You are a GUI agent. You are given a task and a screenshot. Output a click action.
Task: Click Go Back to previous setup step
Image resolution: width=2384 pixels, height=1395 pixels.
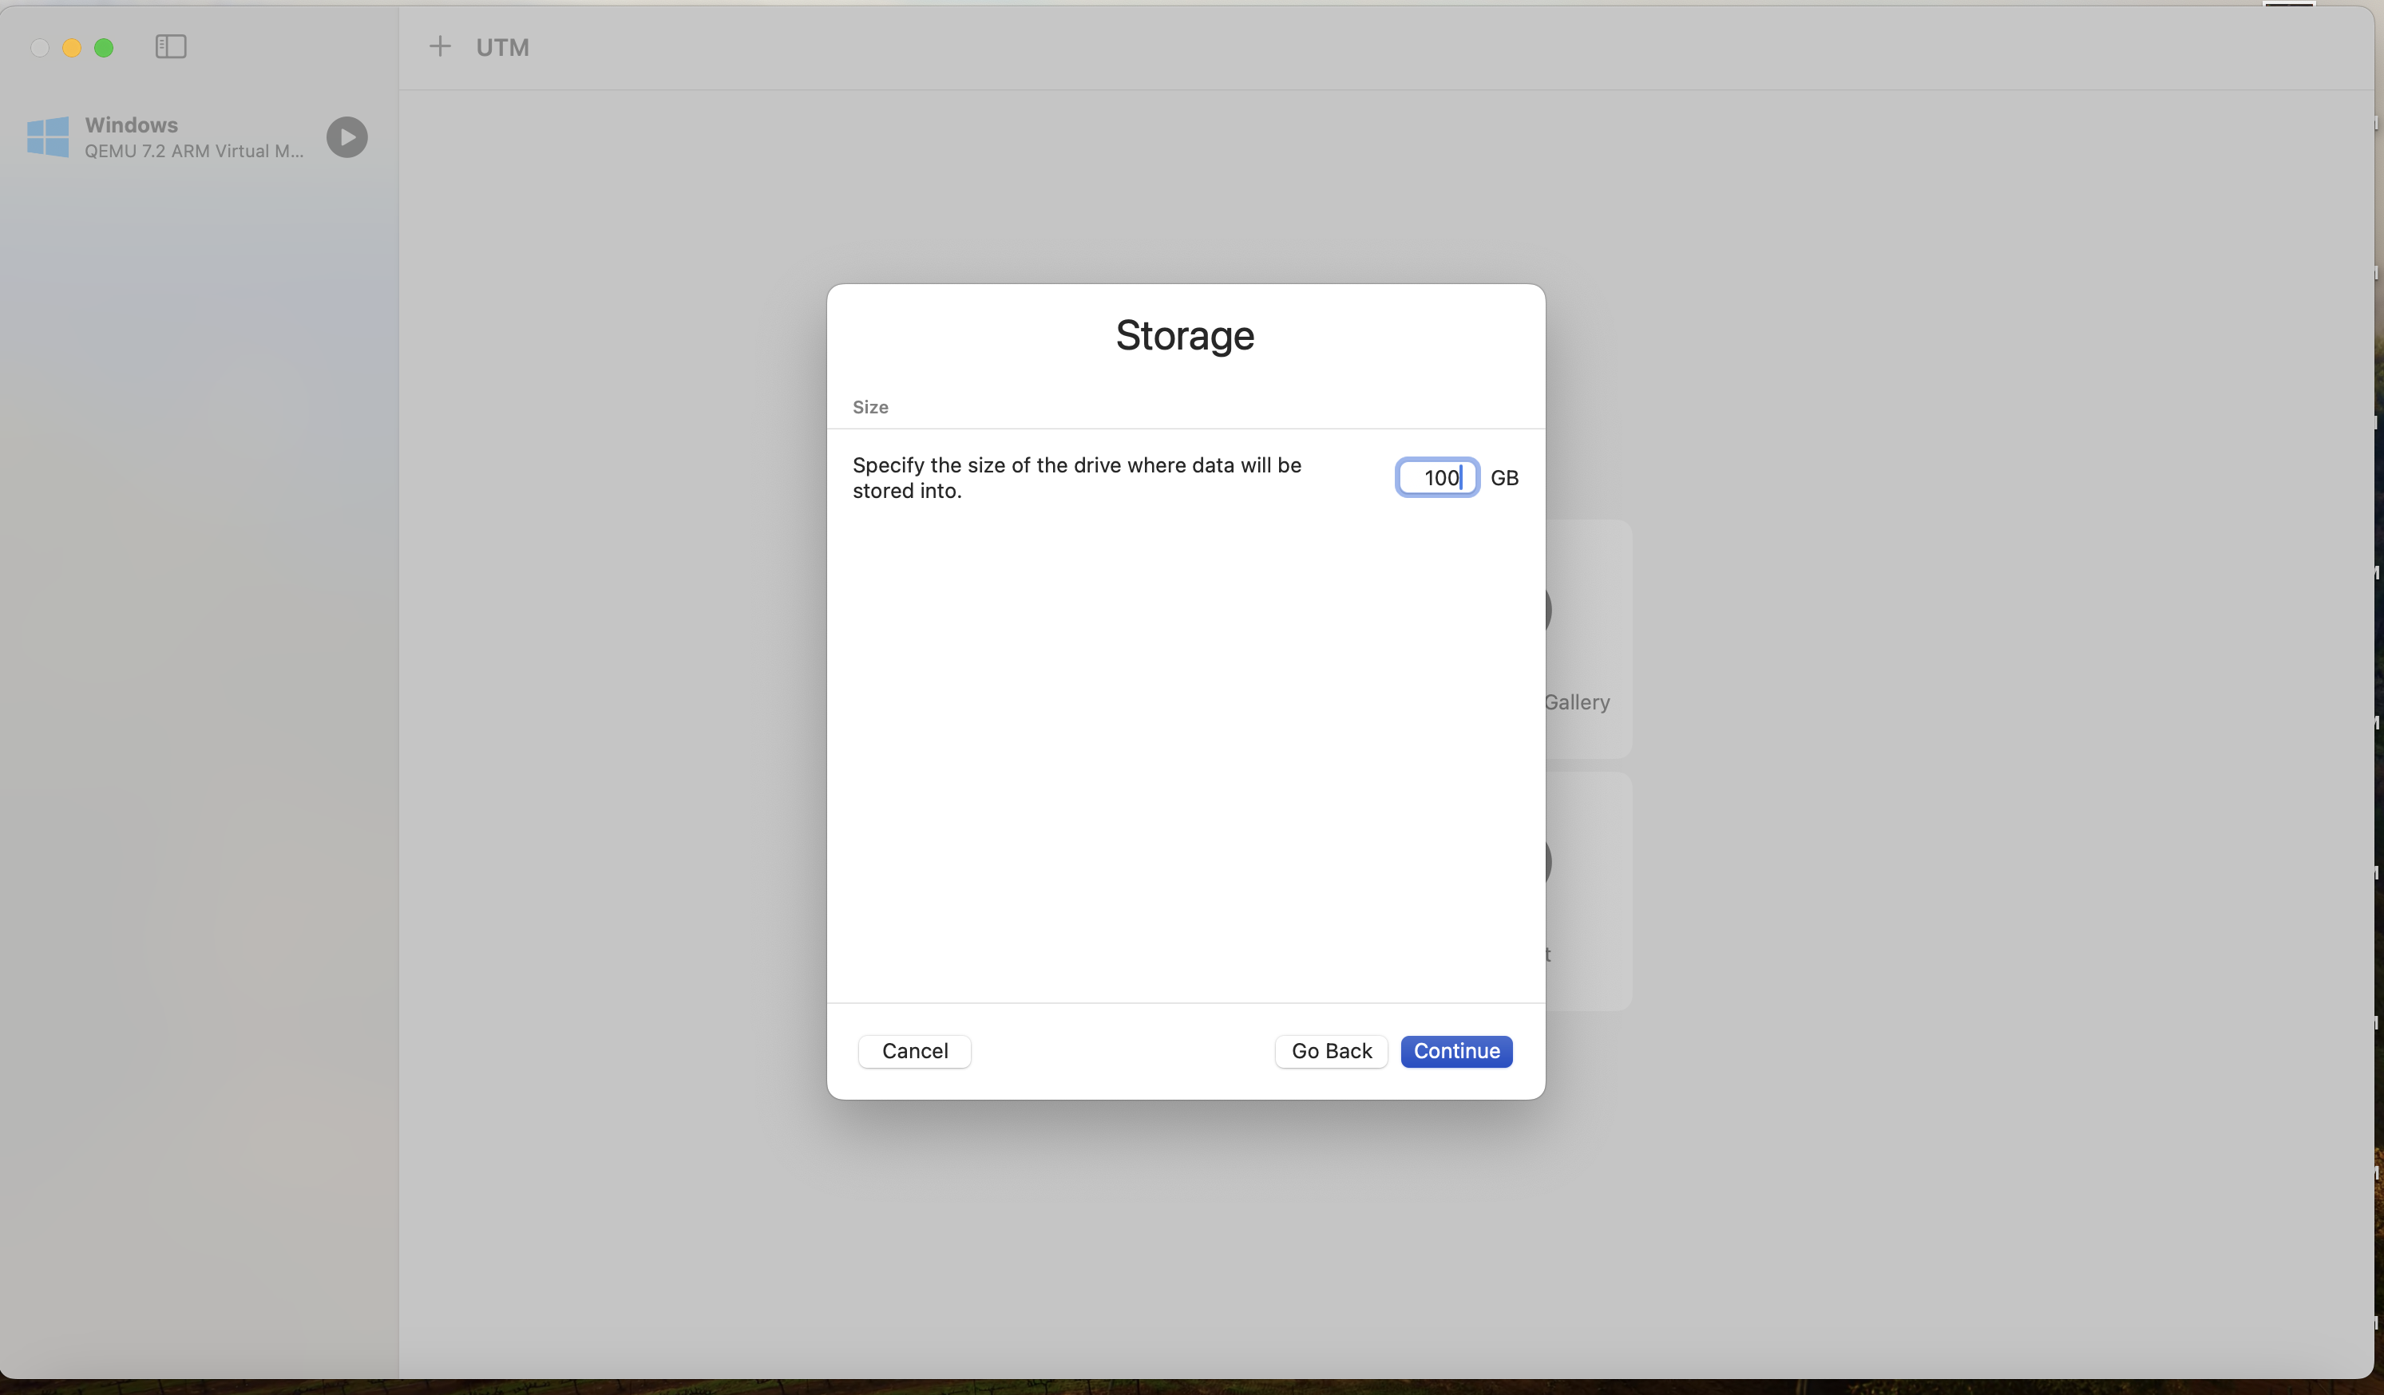[x=1330, y=1051]
